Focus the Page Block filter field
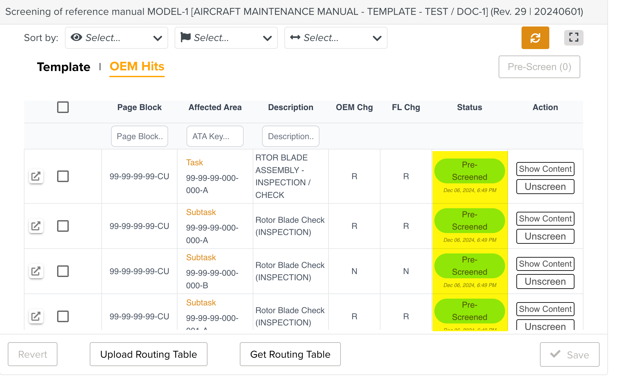This screenshot has height=379, width=619. [139, 136]
